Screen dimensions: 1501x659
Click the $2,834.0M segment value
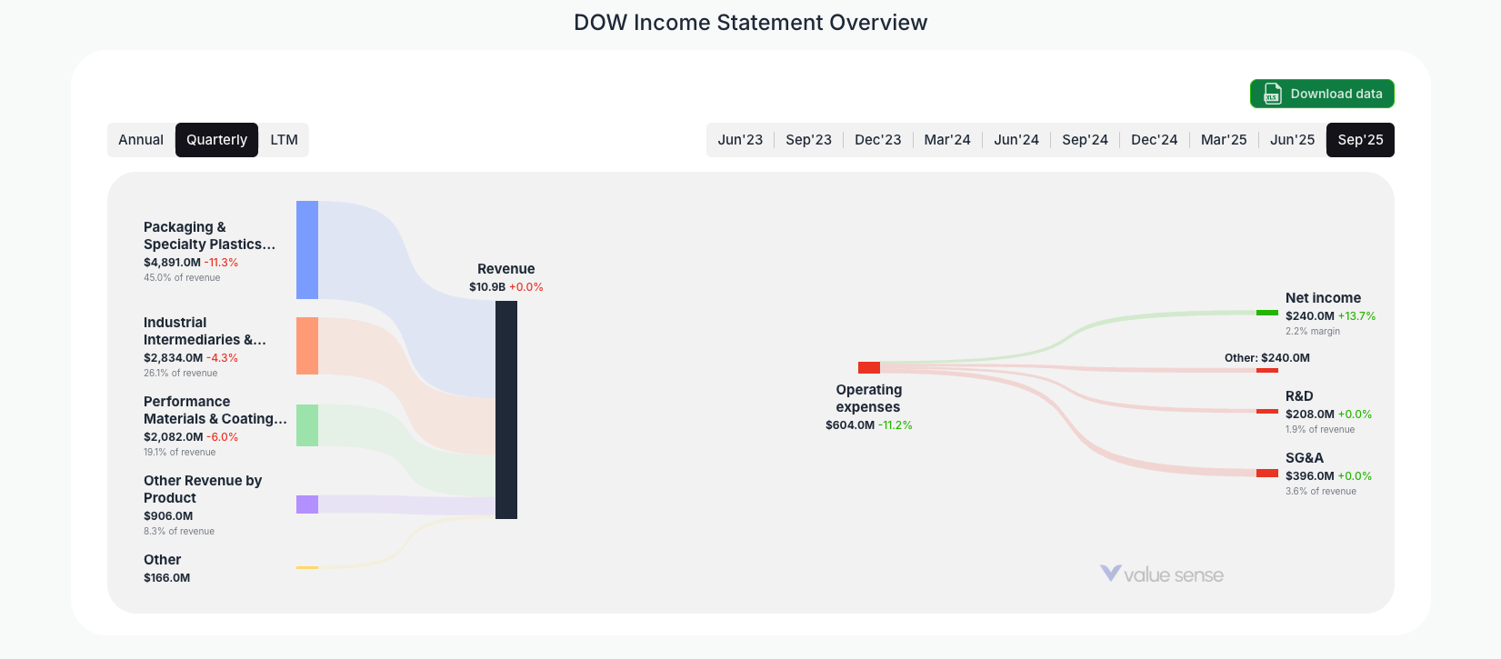pyautogui.click(x=173, y=358)
